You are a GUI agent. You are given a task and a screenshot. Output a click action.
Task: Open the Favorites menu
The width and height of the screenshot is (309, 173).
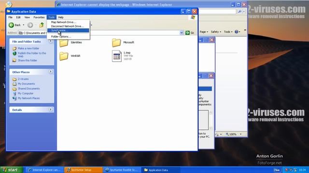39,17
